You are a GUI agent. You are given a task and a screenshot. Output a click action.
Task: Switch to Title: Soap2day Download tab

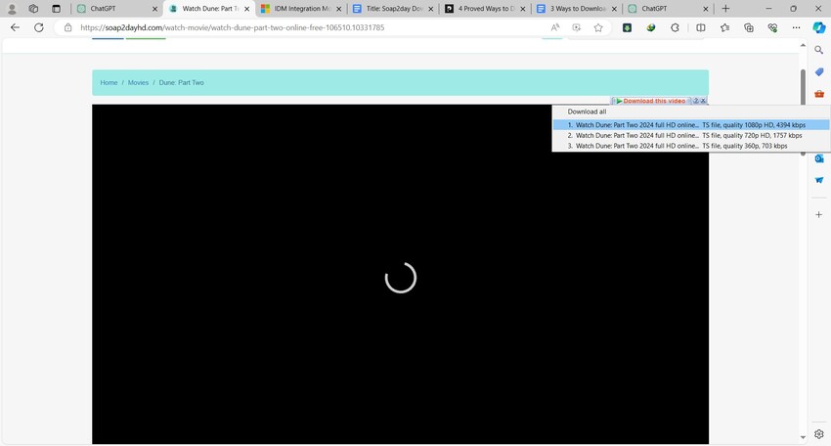(393, 9)
